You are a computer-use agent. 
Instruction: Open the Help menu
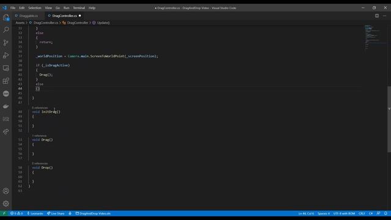tap(92, 8)
